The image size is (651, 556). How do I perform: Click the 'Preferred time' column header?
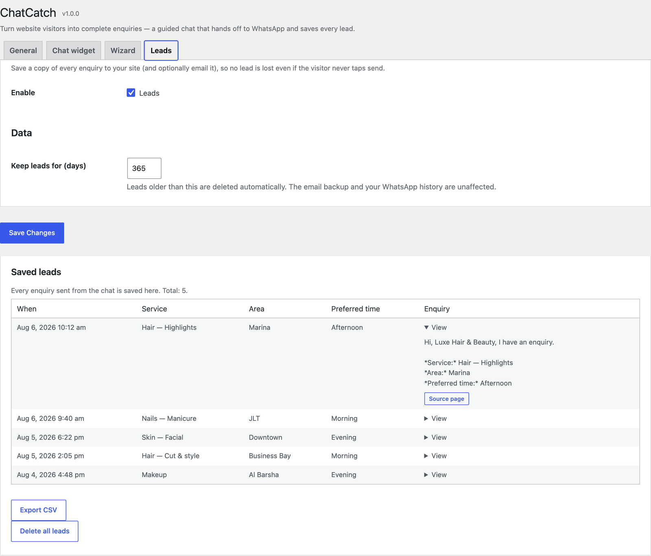click(x=356, y=309)
